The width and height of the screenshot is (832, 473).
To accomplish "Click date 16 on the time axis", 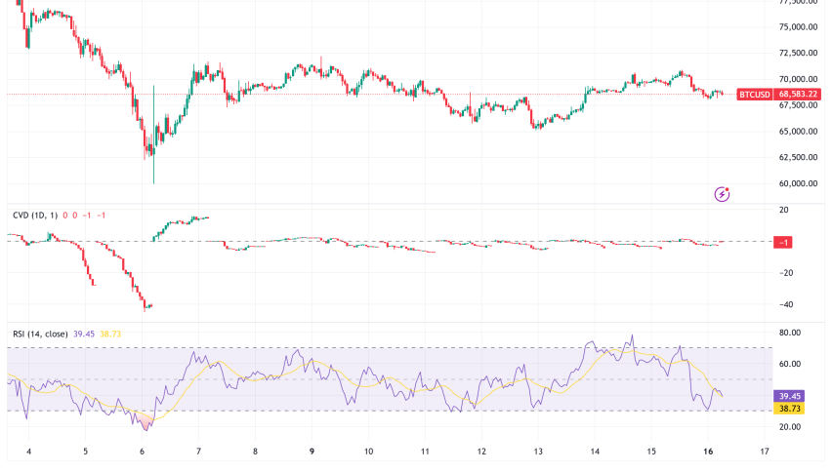I will click(x=708, y=452).
